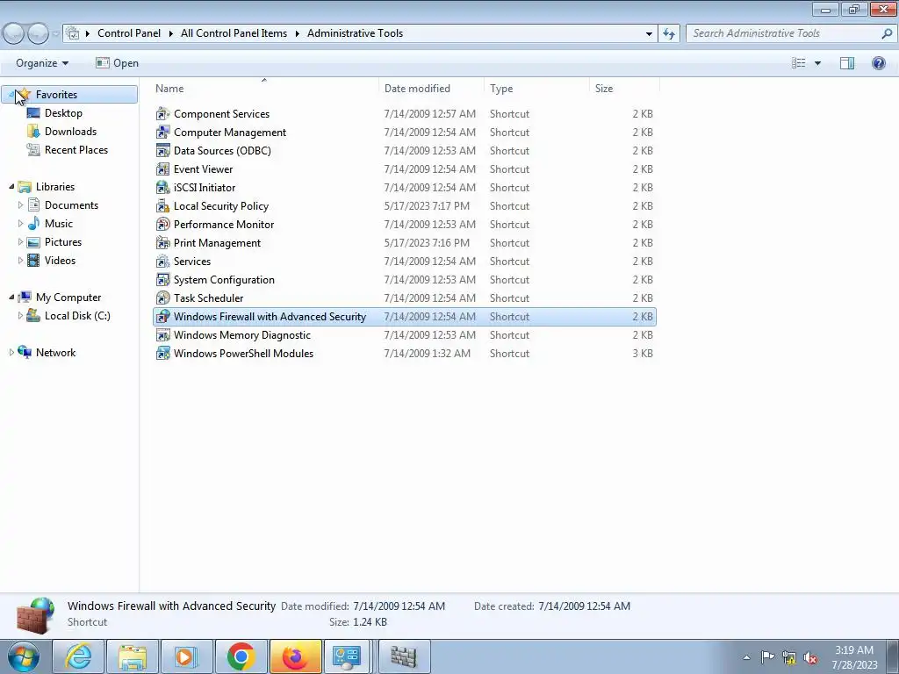Open the Component Services shortcut icon
The width and height of the screenshot is (899, 674).
coord(162,114)
